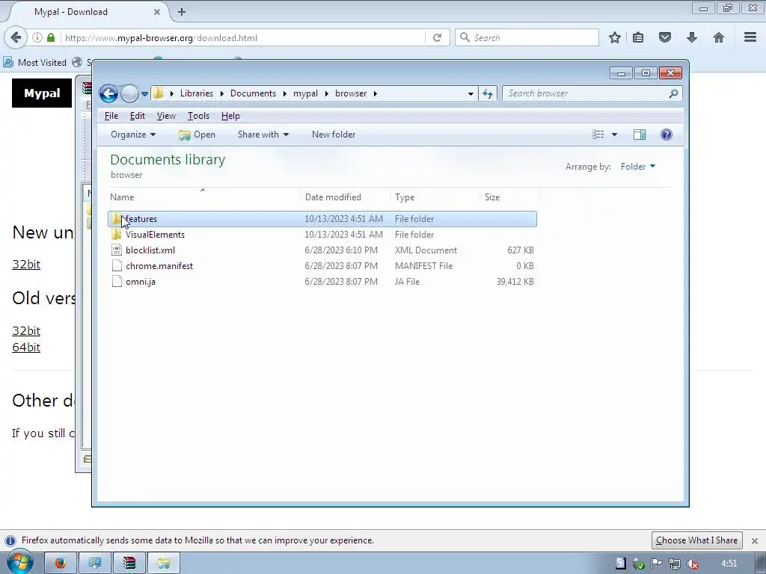Open the Tools menu in Explorer
The image size is (766, 574).
[198, 116]
